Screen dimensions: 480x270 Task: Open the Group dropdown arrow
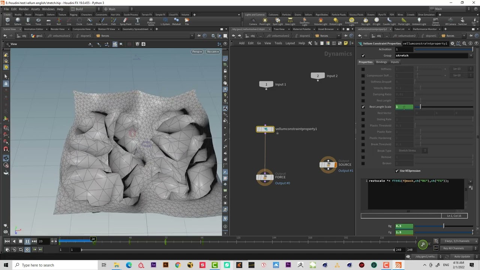pos(471,55)
